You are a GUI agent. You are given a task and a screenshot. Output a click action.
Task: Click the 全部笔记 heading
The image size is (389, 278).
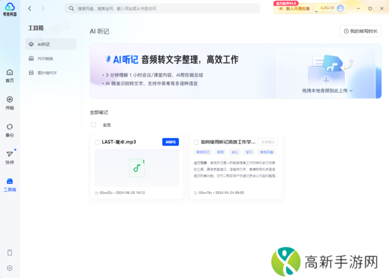tap(99, 112)
